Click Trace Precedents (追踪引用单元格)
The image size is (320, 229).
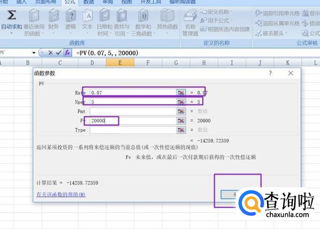coord(277,13)
